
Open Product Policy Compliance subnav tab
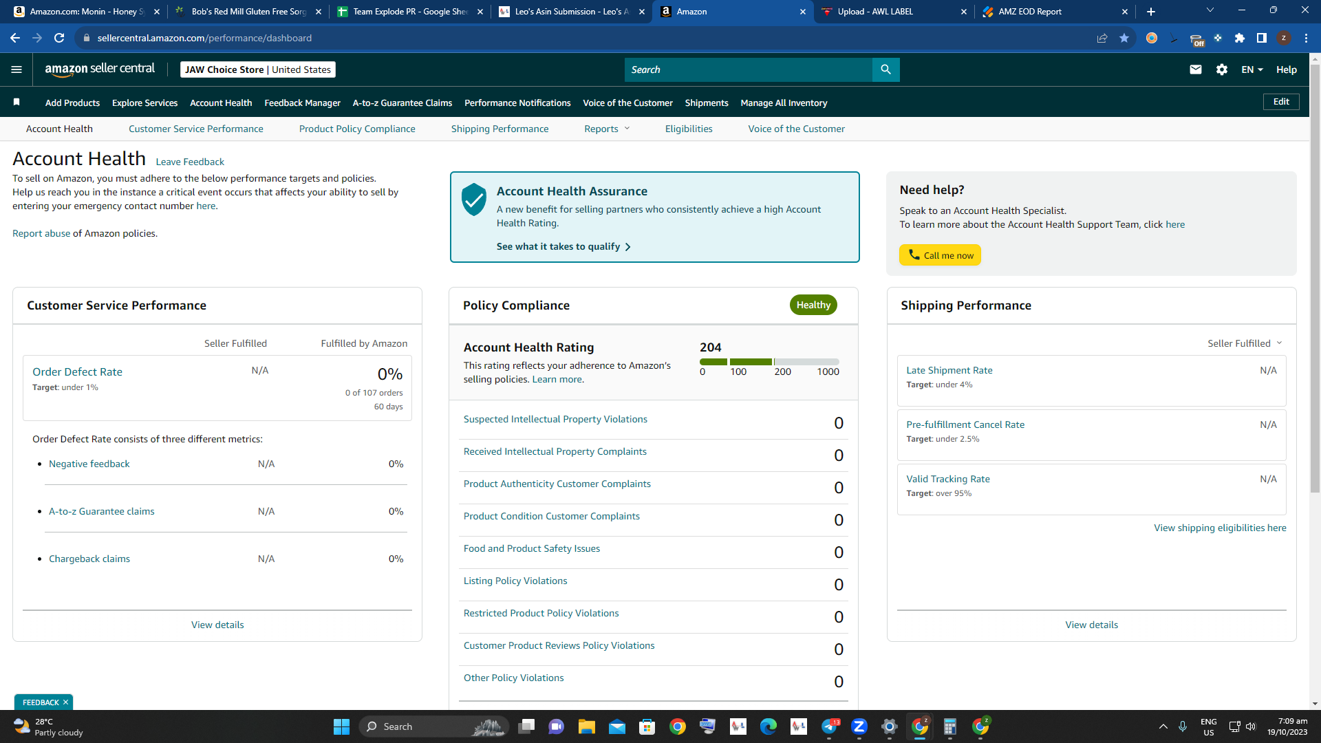(357, 129)
